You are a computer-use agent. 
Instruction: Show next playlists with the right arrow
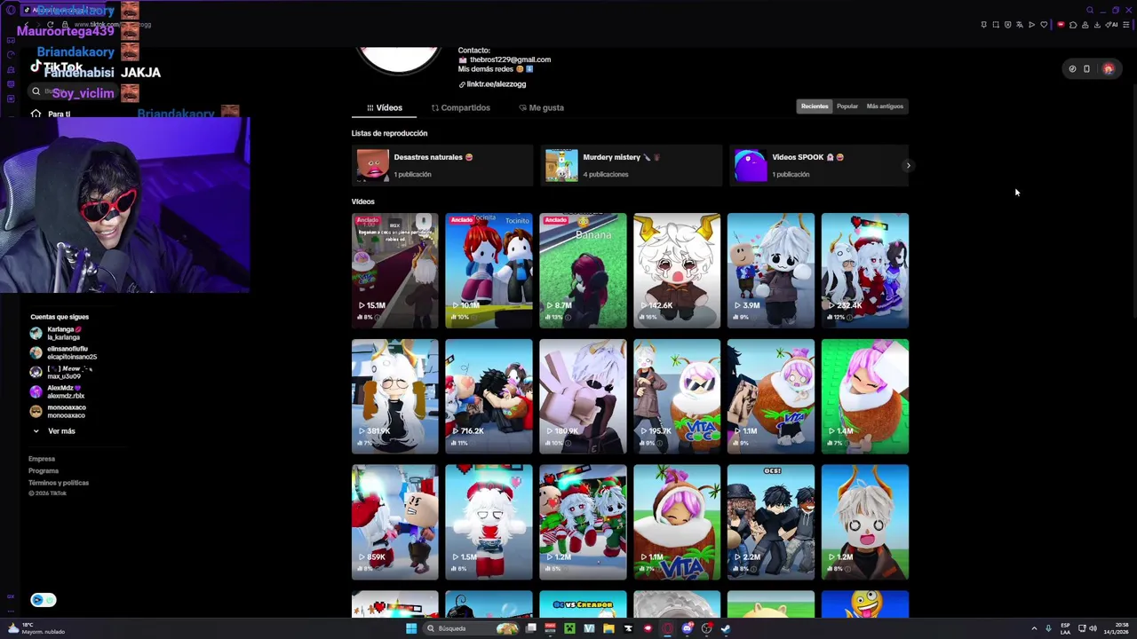[908, 165]
